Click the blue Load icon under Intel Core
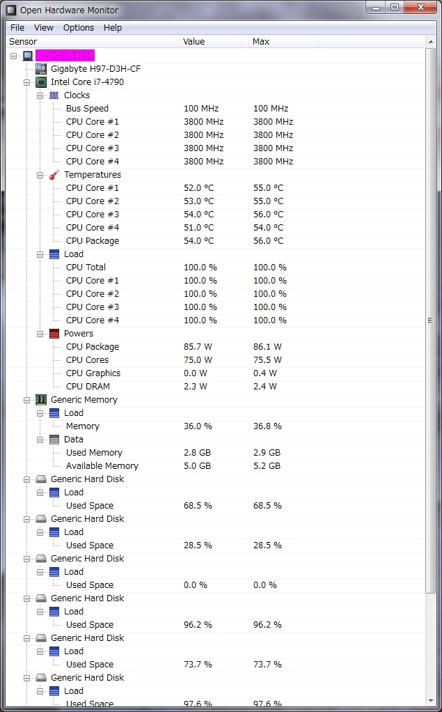 (54, 254)
